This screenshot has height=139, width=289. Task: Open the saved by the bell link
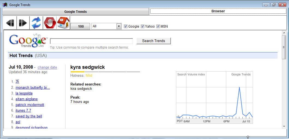pyautogui.click(x=29, y=116)
